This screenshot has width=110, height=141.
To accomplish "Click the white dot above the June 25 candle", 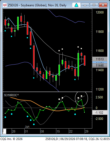I will click(x=78, y=47).
